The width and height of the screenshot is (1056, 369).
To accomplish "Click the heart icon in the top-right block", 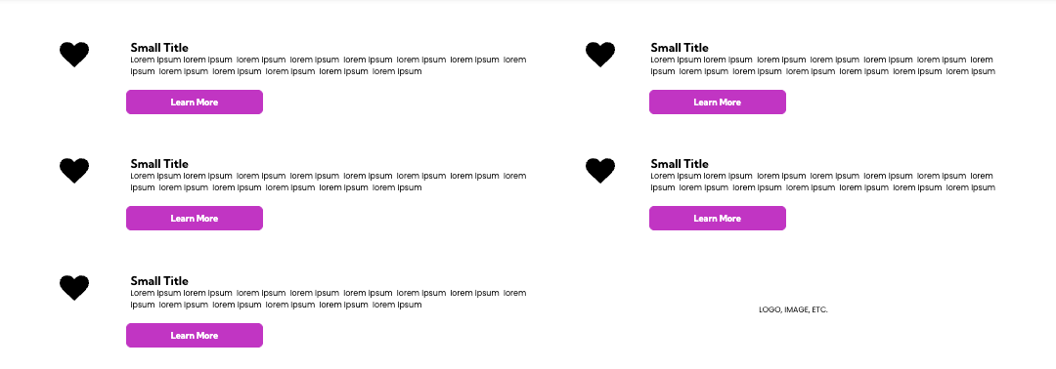I will click(600, 55).
